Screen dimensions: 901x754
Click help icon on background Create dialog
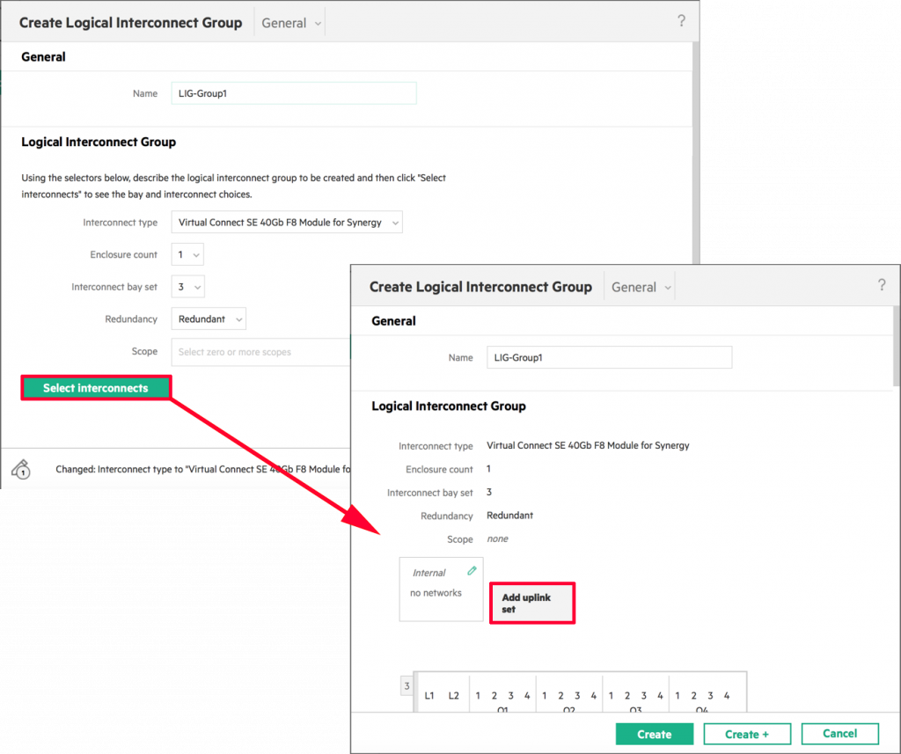[682, 20]
